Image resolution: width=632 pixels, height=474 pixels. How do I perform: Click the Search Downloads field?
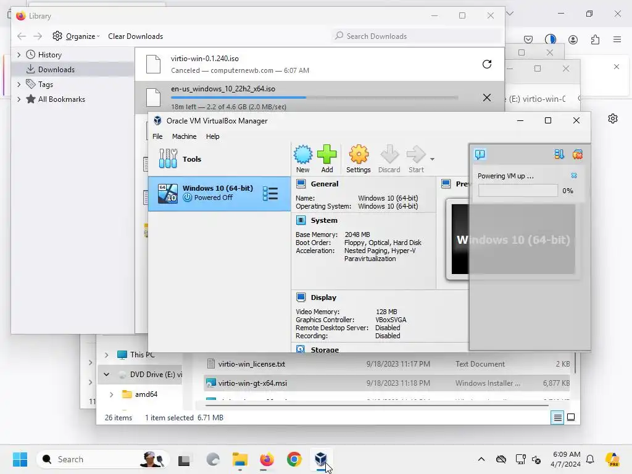click(417, 36)
